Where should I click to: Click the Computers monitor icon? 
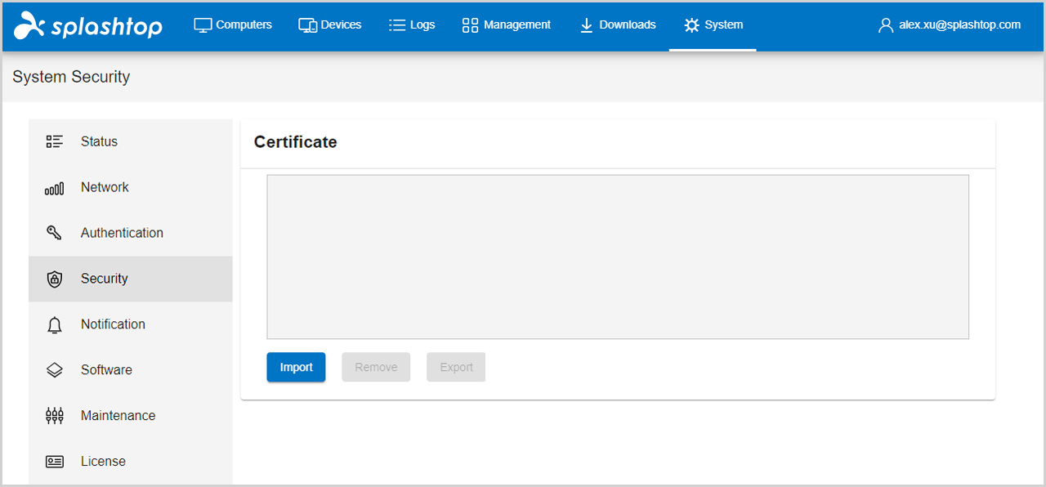click(x=203, y=25)
